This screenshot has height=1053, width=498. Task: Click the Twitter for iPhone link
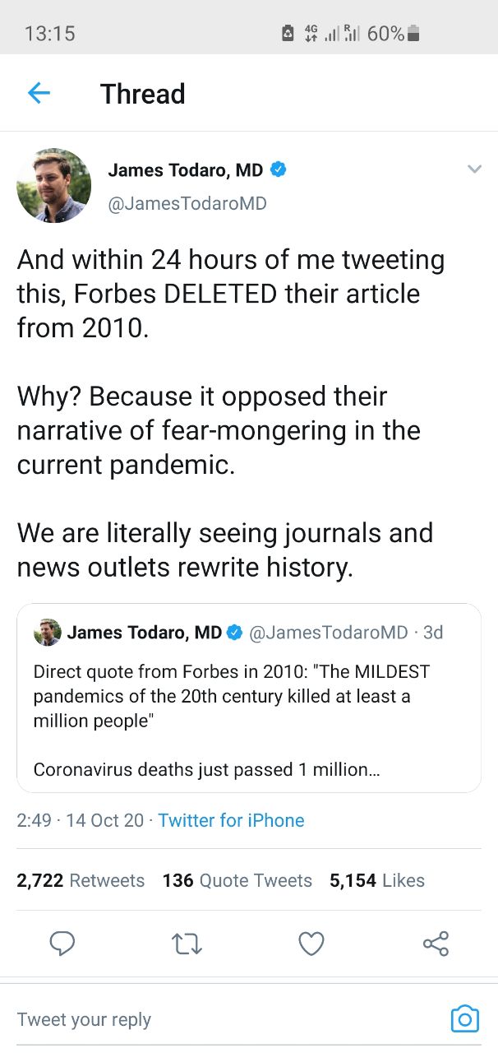231,820
